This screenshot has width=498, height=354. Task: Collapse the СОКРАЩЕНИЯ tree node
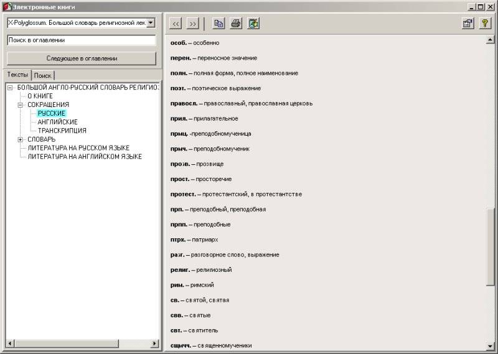(21, 105)
